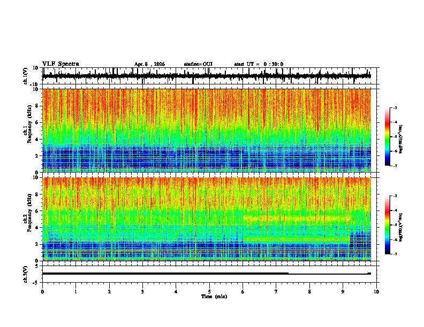Click the ch.1 voltage waveform trace

[x=207, y=76]
